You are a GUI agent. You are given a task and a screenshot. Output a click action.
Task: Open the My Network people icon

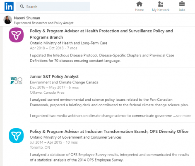tap(161, 4)
